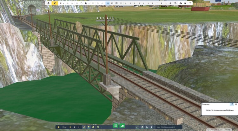The width and height of the screenshot is (238, 131).
Task: Pop out the Steuerung panel
Action: [232, 104]
